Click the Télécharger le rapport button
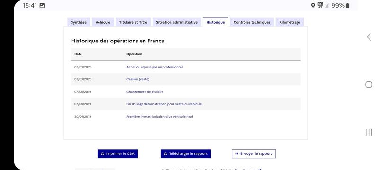The width and height of the screenshot is (379, 170). click(x=186, y=154)
